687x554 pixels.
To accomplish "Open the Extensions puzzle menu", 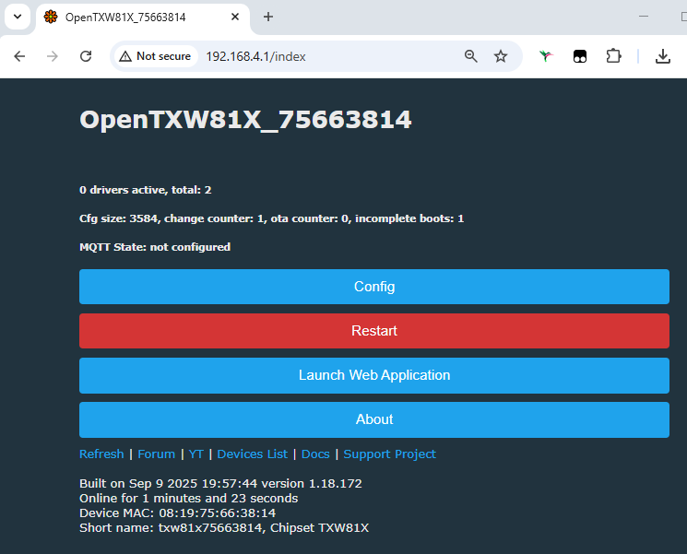I will (x=613, y=56).
